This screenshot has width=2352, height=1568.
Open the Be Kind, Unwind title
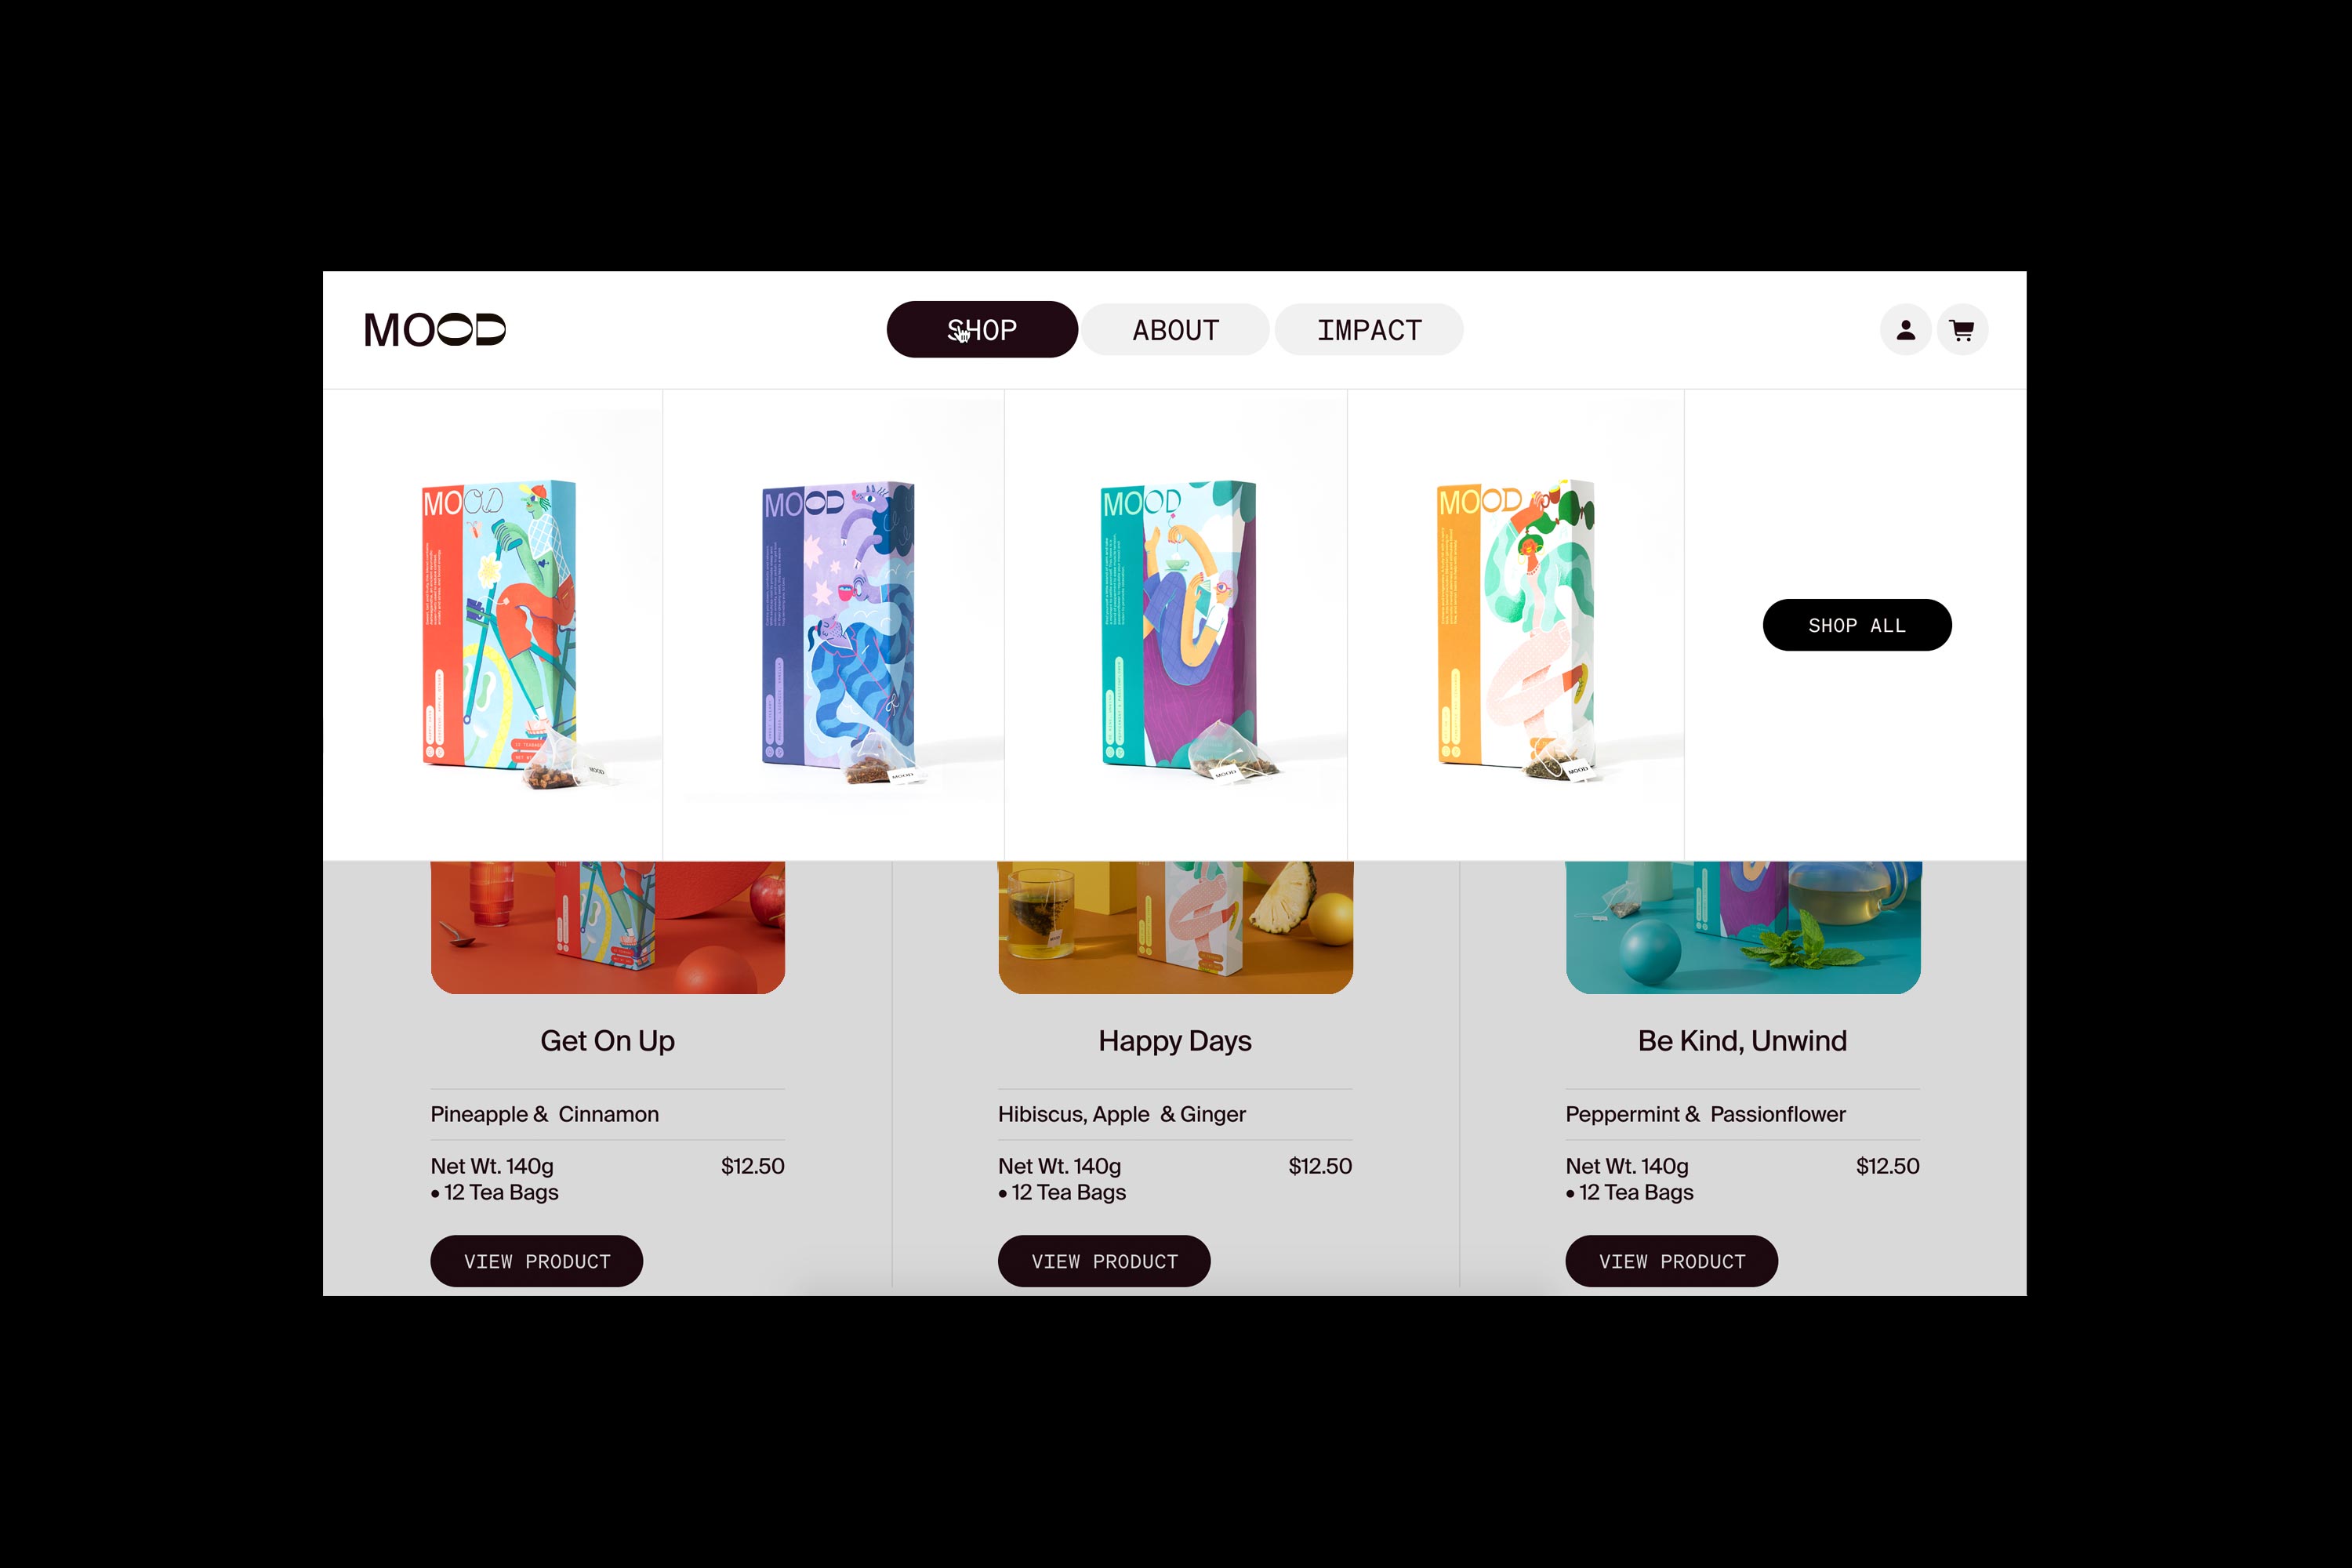pos(1742,1041)
